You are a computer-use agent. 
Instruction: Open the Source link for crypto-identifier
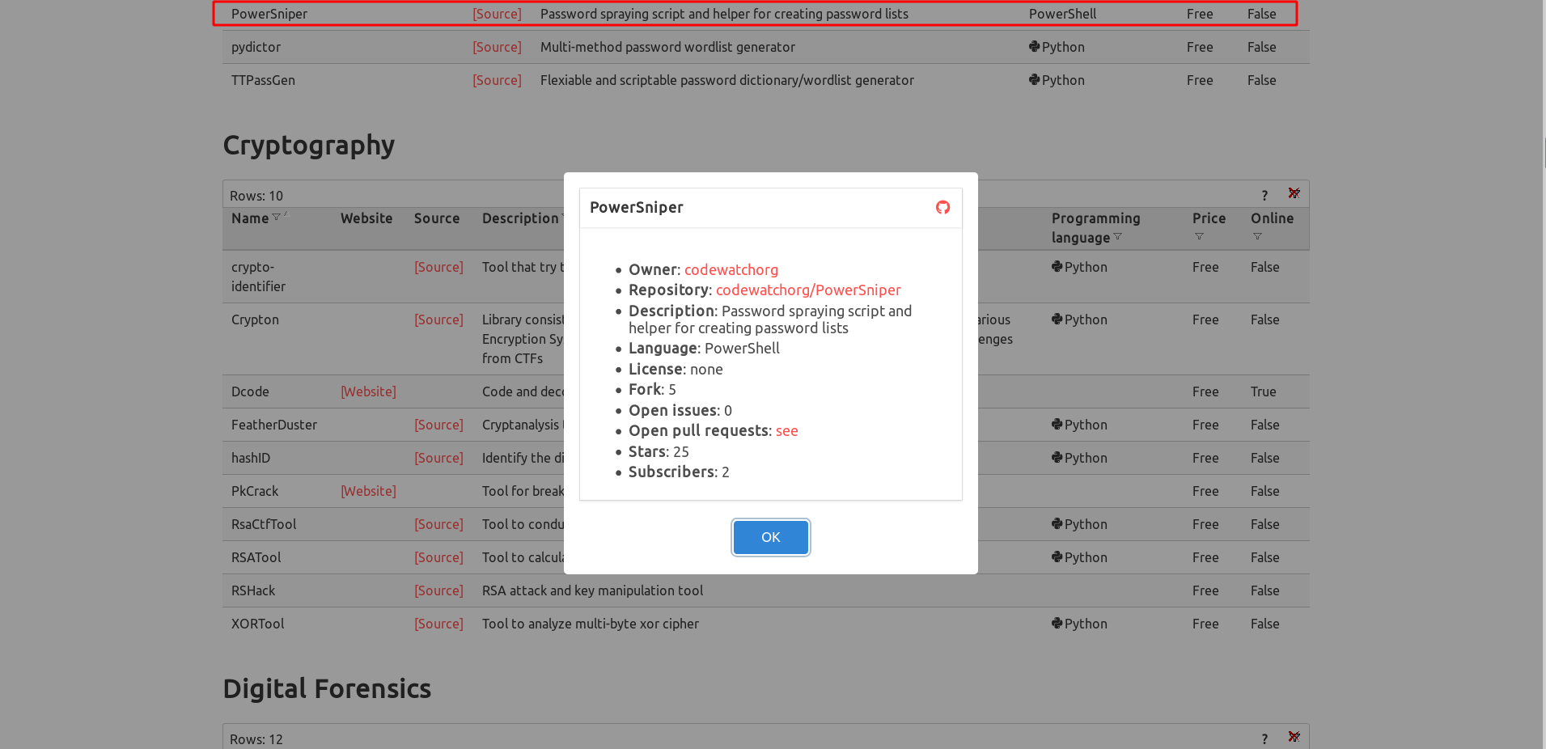pyautogui.click(x=438, y=268)
